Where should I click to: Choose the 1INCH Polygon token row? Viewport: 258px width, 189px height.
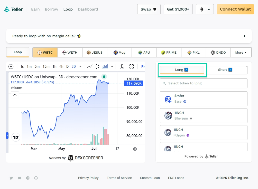(x=204, y=133)
